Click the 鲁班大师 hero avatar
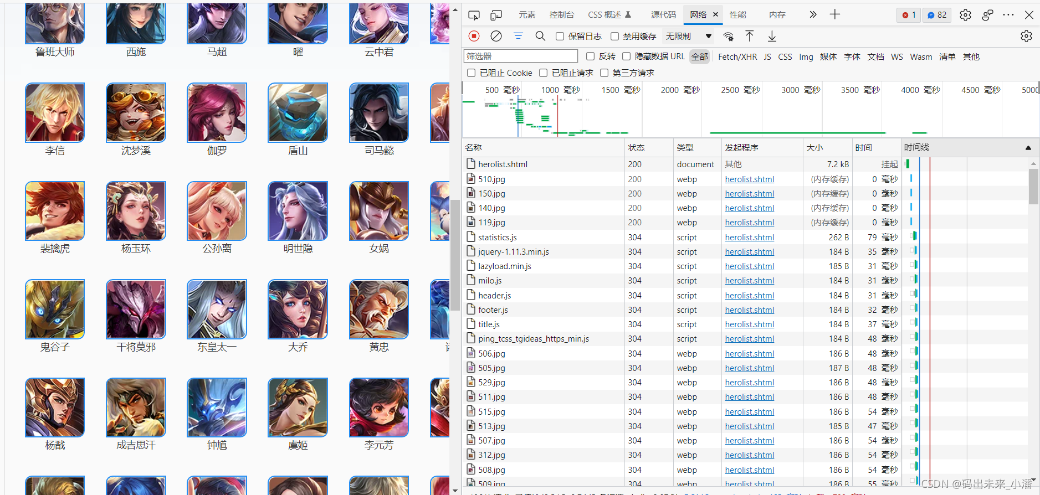Image resolution: width=1040 pixels, height=495 pixels. pos(55,23)
